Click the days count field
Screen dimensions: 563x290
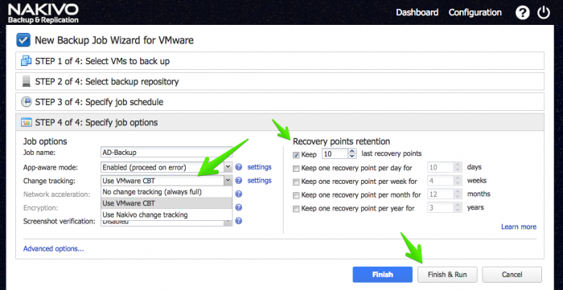(441, 167)
